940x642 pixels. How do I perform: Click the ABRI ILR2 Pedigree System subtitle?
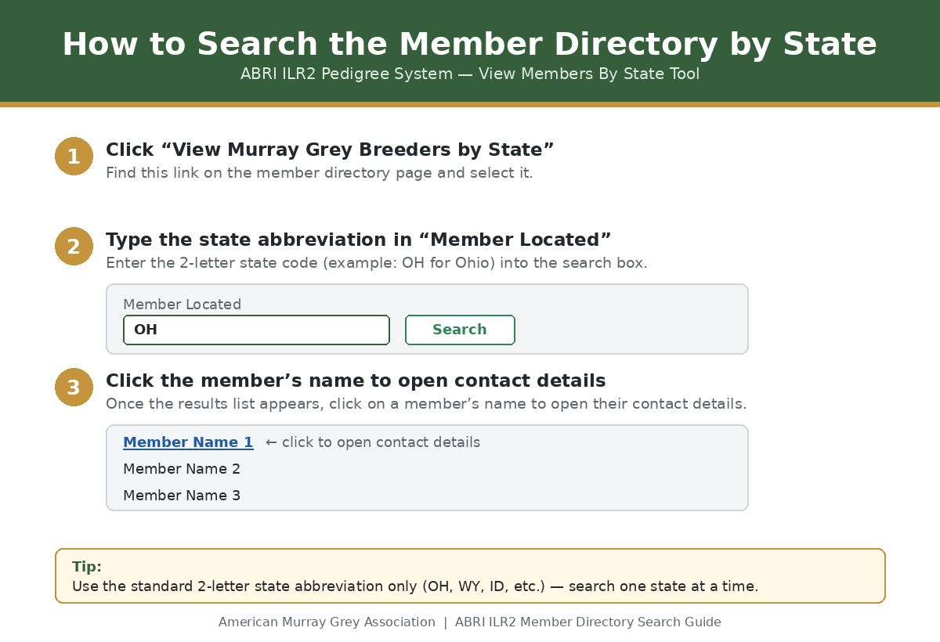(470, 74)
